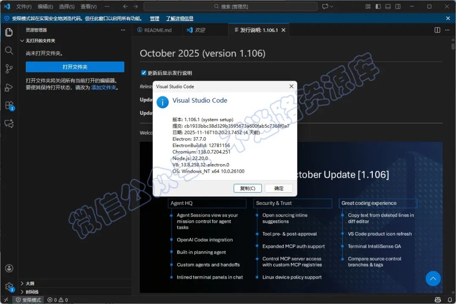Toggle the secondary side bar visibility

click(398, 6)
